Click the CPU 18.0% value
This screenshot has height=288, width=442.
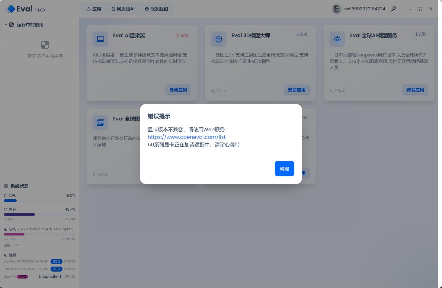(70, 196)
